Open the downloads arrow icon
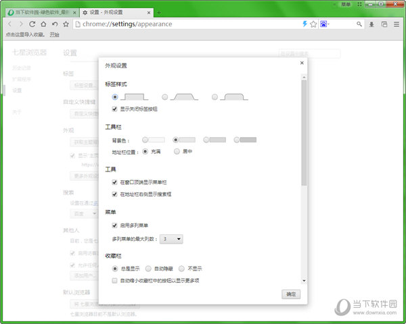Viewport: 406px width, 324px height. pyautogui.click(x=371, y=24)
